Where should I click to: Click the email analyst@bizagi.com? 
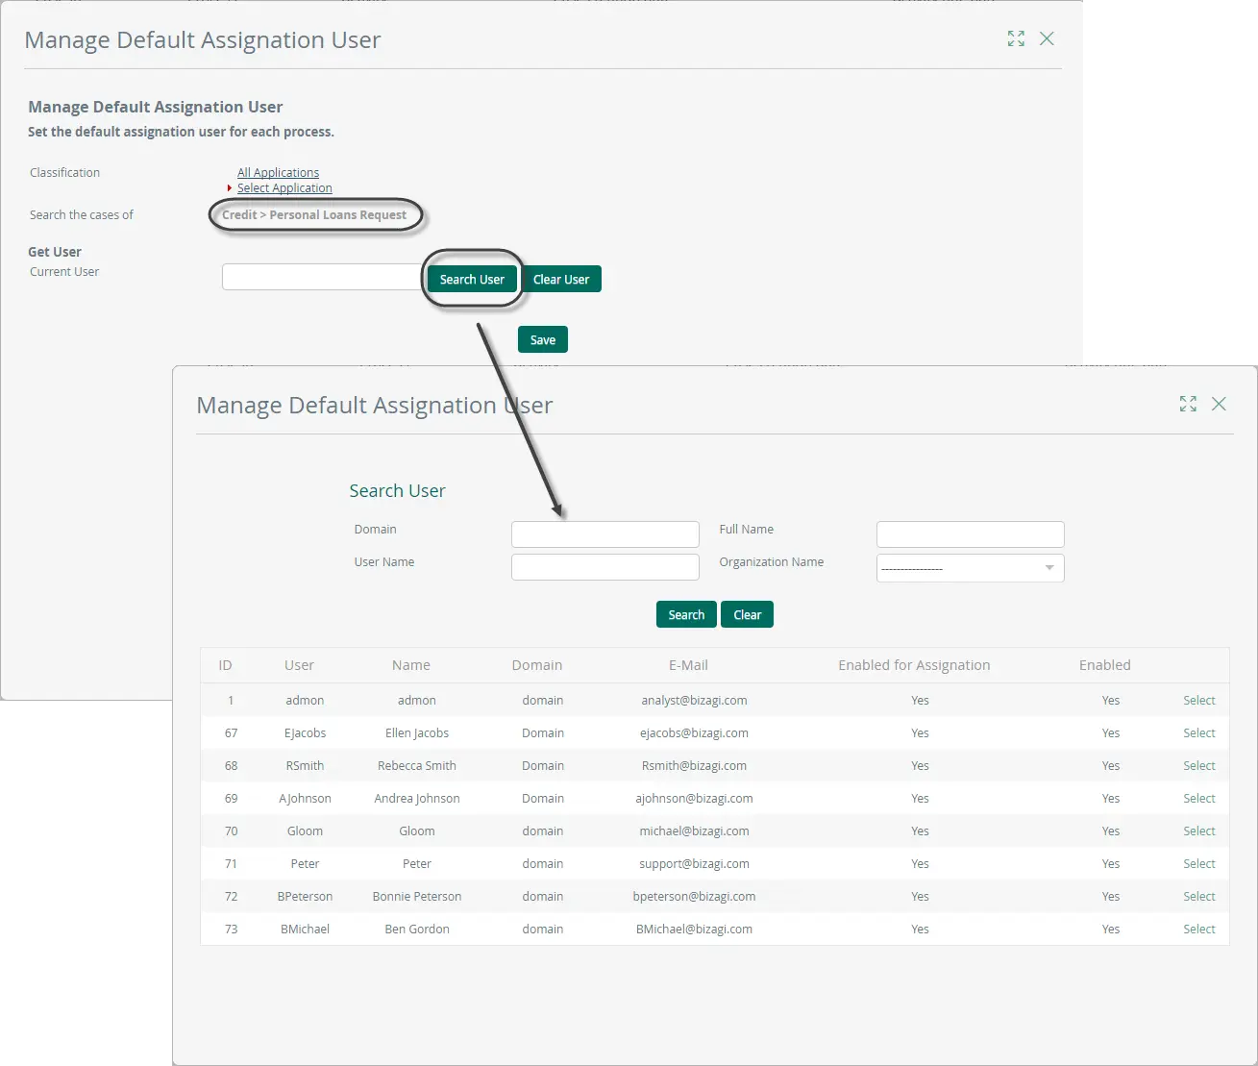click(694, 701)
